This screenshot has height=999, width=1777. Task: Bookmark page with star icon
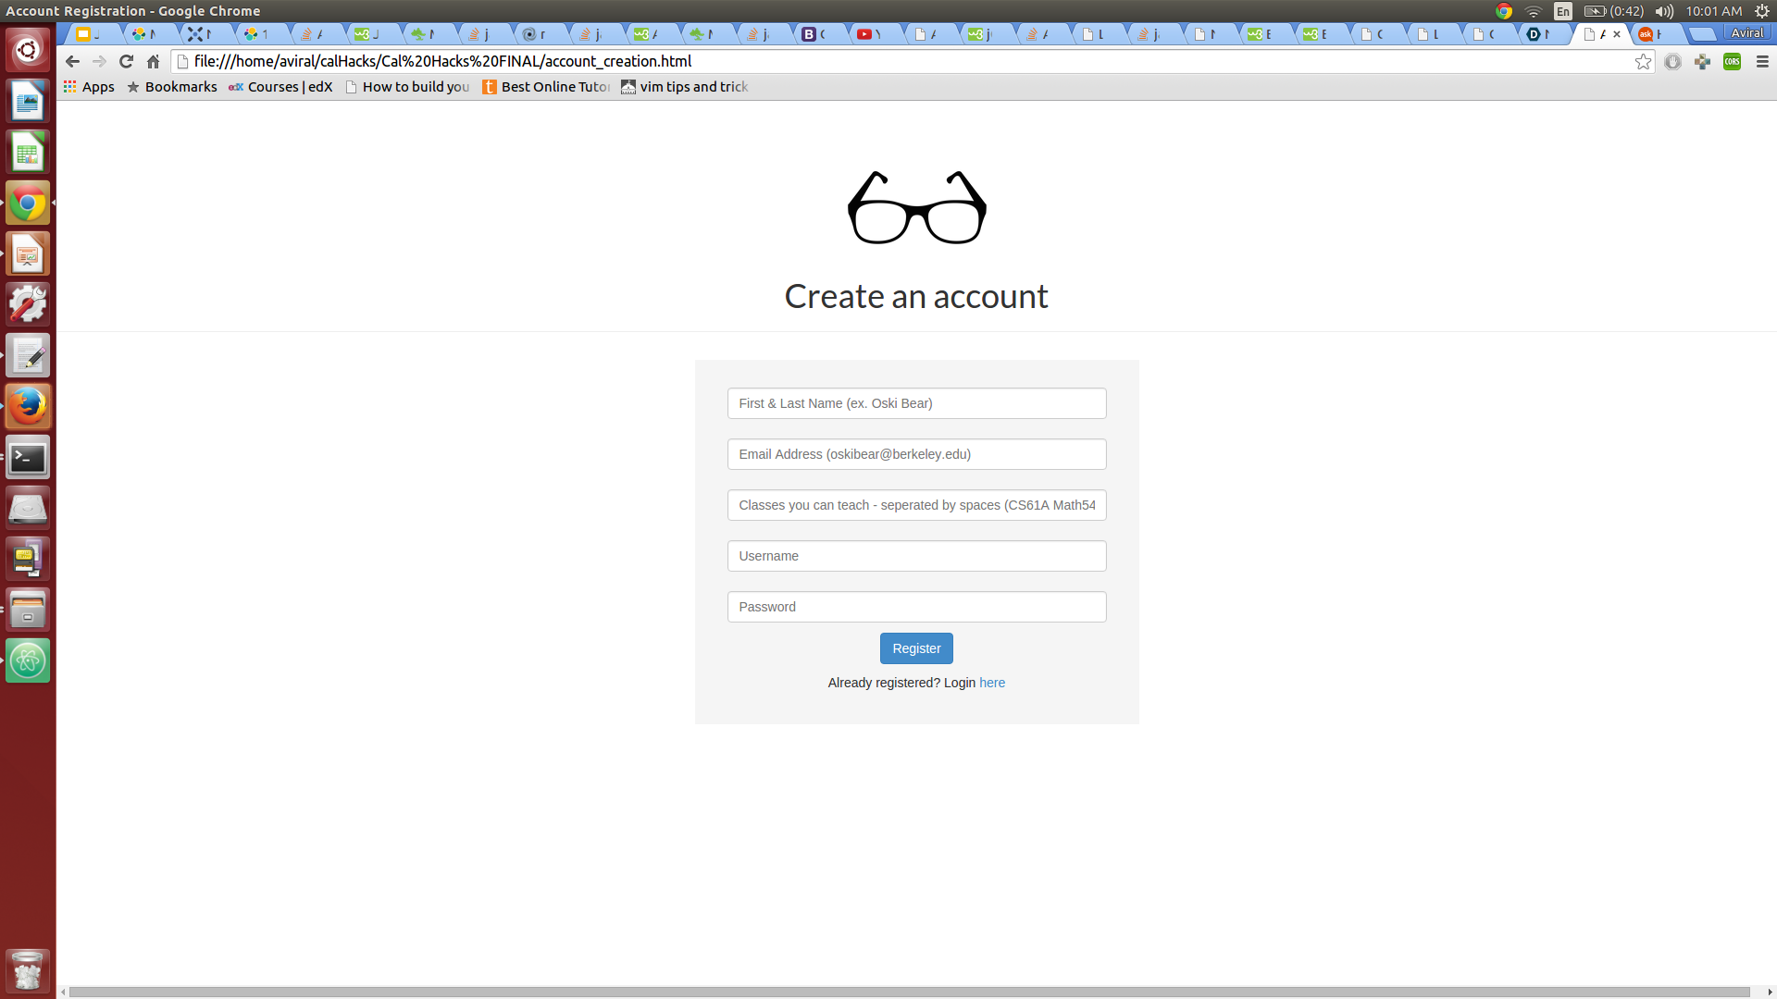[1643, 61]
